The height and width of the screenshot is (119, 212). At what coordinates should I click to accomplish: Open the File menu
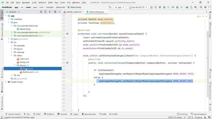click(x=7, y=2)
